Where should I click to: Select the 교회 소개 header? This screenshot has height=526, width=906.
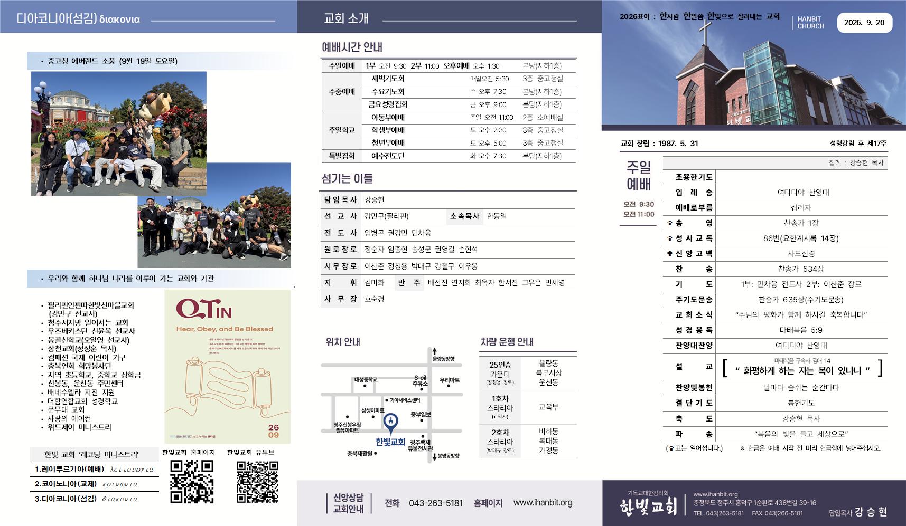(346, 19)
